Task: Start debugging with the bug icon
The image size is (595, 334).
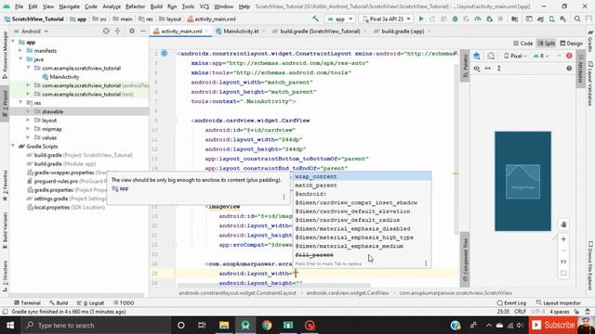Action: [x=455, y=19]
